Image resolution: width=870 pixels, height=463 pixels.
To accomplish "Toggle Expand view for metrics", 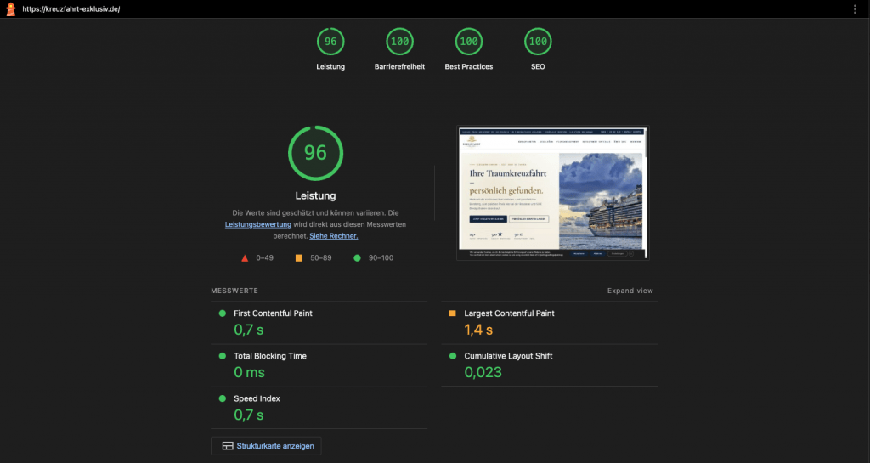I will (630, 291).
